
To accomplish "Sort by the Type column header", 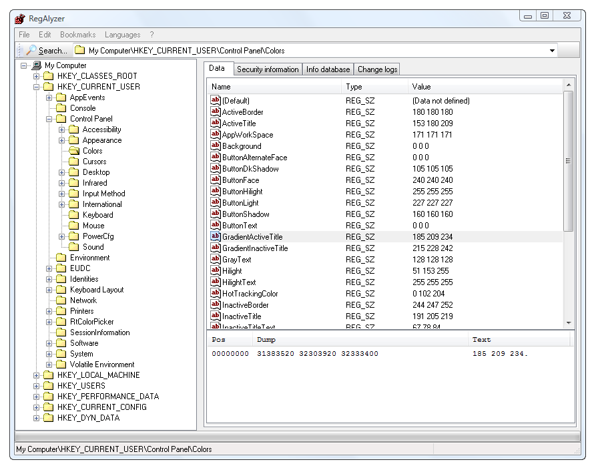I will pos(374,87).
